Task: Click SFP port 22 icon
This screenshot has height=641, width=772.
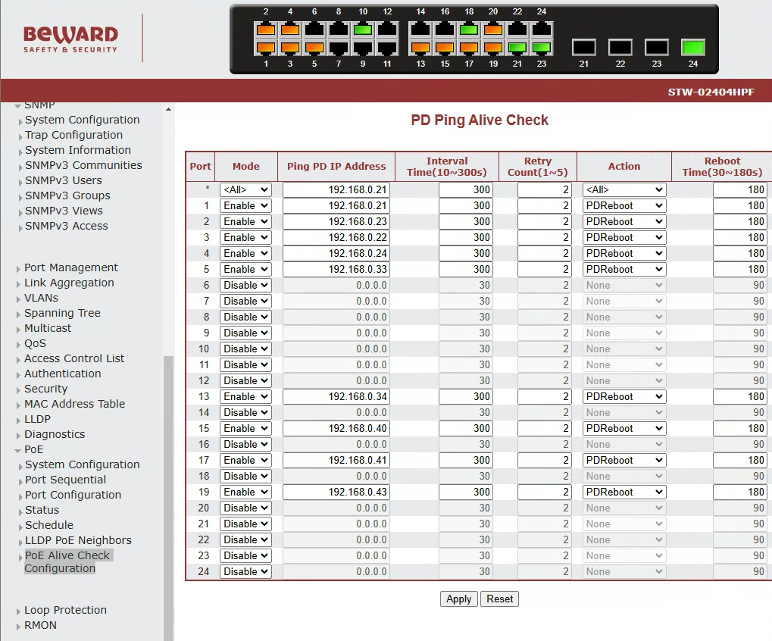Action: point(620,48)
